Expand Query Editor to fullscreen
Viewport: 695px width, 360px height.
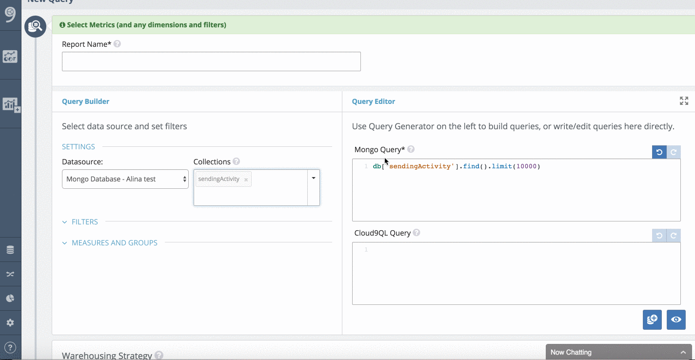(x=684, y=101)
